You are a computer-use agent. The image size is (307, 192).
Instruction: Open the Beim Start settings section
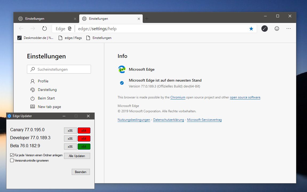pos(46,98)
